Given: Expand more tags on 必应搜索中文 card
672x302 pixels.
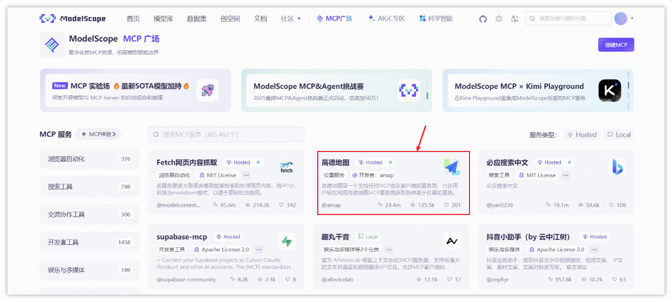Looking at the screenshot, I should tap(566, 175).
